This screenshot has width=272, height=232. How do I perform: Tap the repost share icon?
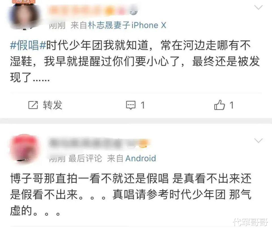click(33, 105)
